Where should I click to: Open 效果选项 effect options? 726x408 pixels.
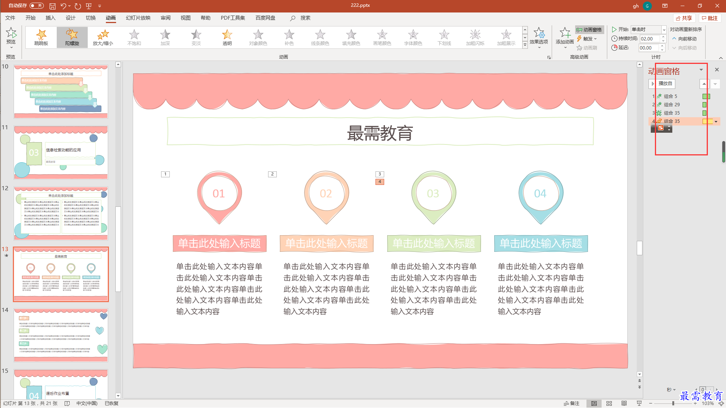tap(539, 38)
